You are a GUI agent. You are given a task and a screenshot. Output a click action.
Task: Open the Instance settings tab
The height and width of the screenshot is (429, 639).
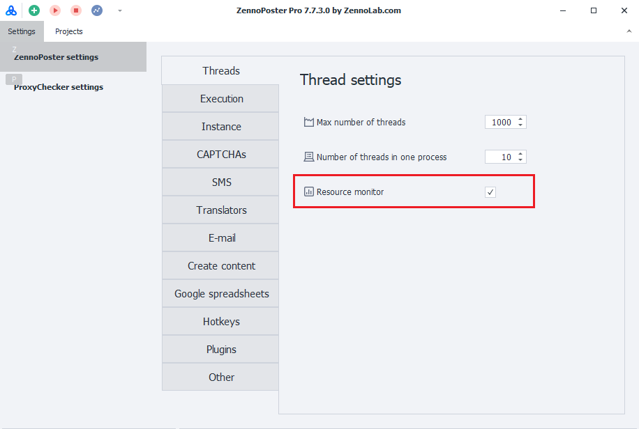[x=221, y=127]
